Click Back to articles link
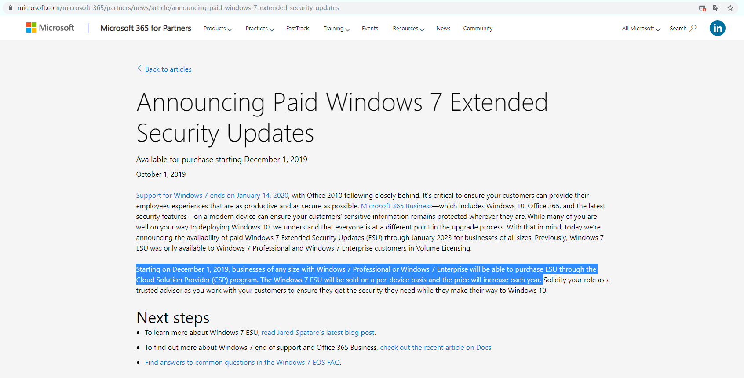This screenshot has height=378, width=744. pos(168,69)
